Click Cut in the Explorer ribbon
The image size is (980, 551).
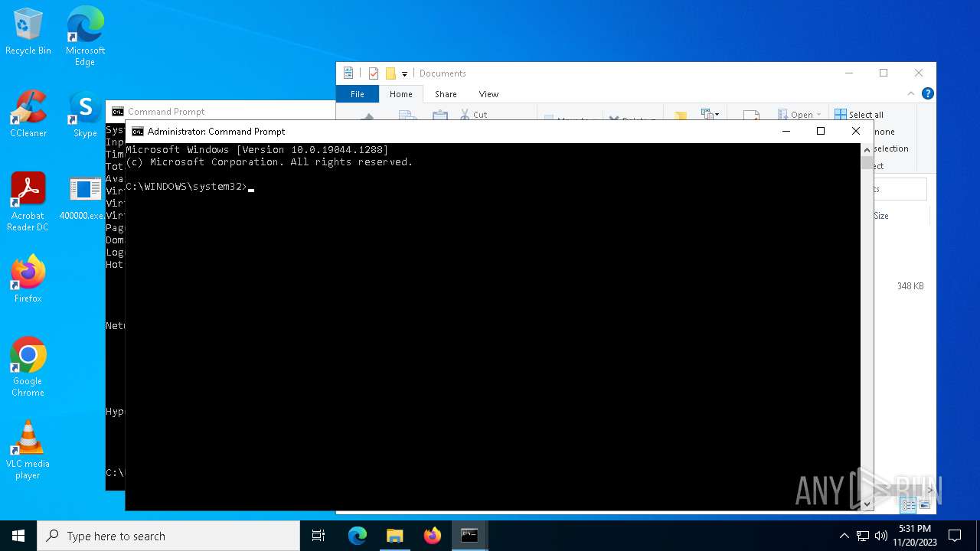click(x=472, y=114)
